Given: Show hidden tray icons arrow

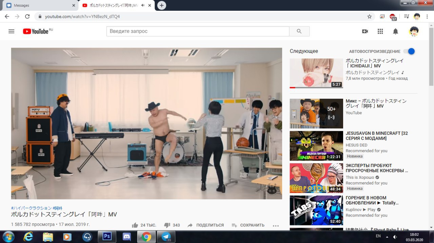Looking at the screenshot, I should (387, 237).
